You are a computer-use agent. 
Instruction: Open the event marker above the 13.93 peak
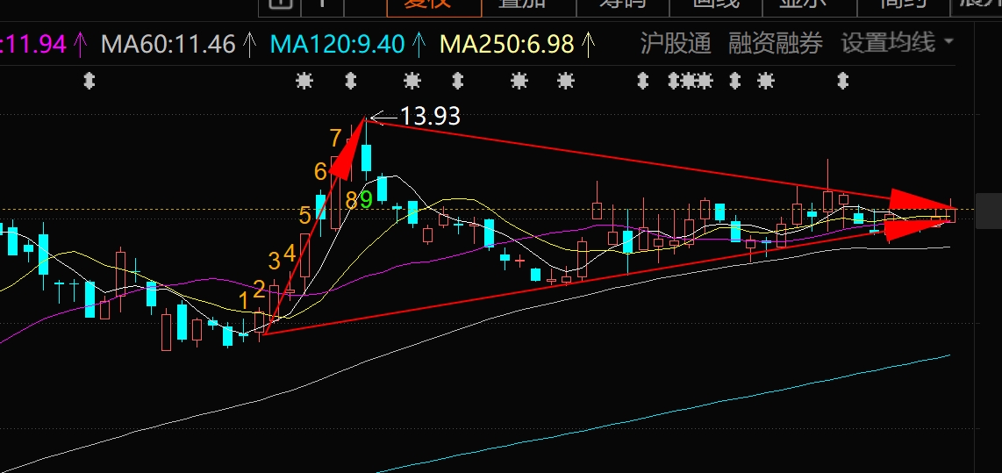[350, 82]
